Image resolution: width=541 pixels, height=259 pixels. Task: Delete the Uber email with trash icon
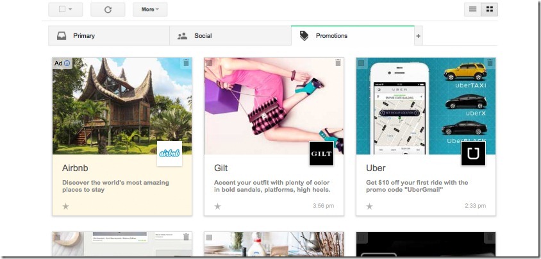pos(490,63)
